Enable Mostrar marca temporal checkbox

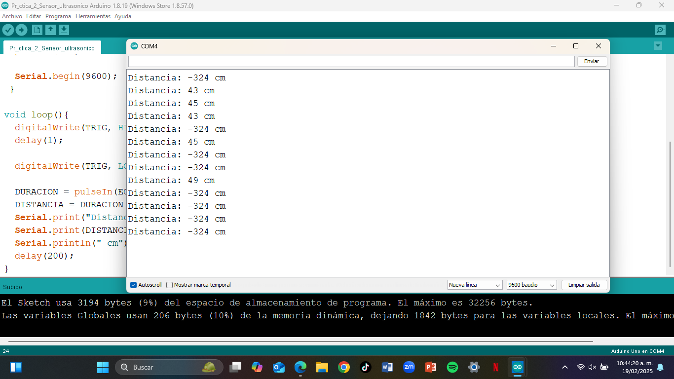(170, 285)
